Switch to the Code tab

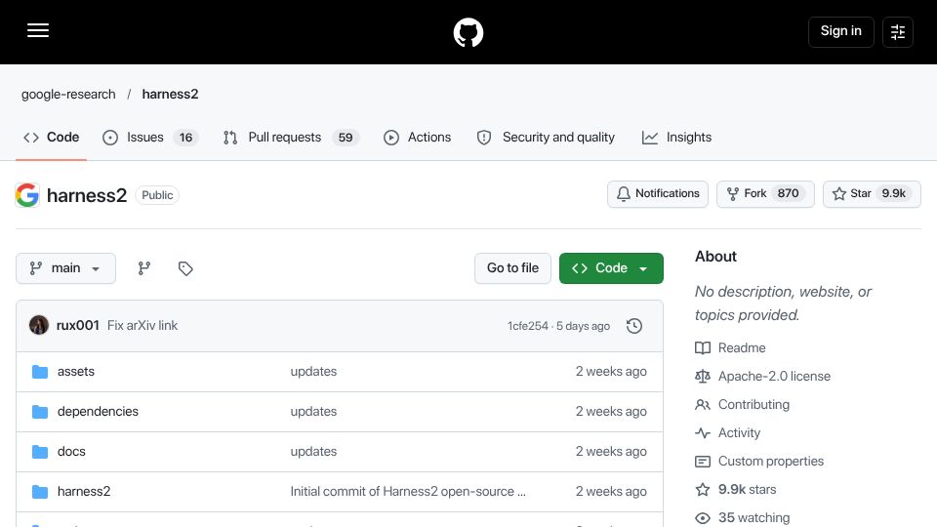(x=52, y=138)
